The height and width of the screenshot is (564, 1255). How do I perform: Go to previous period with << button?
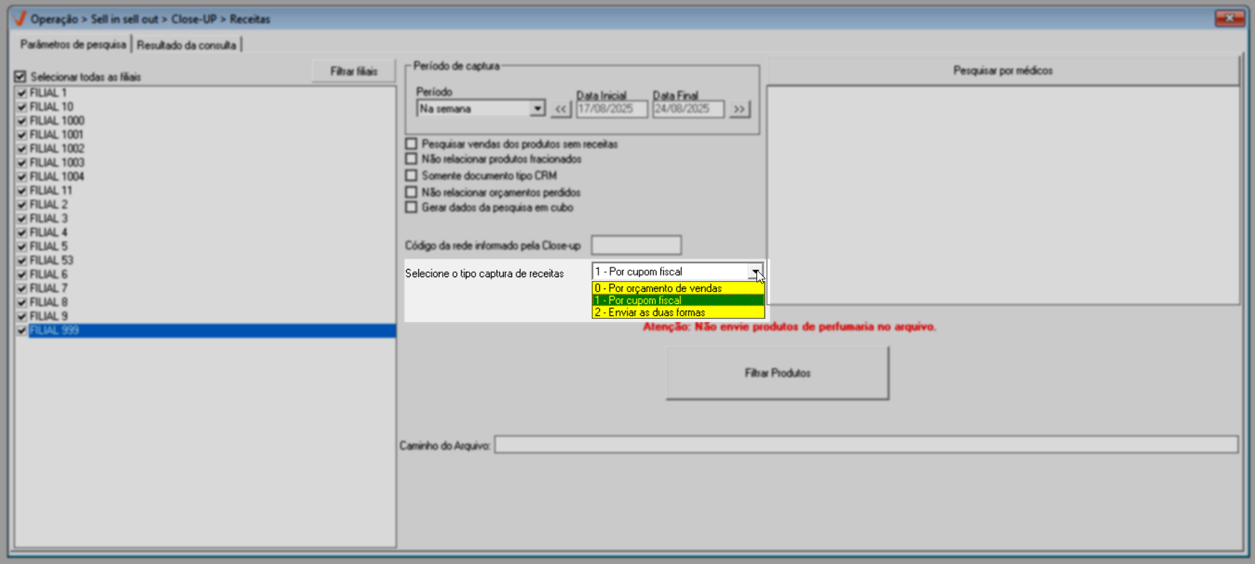coord(561,109)
